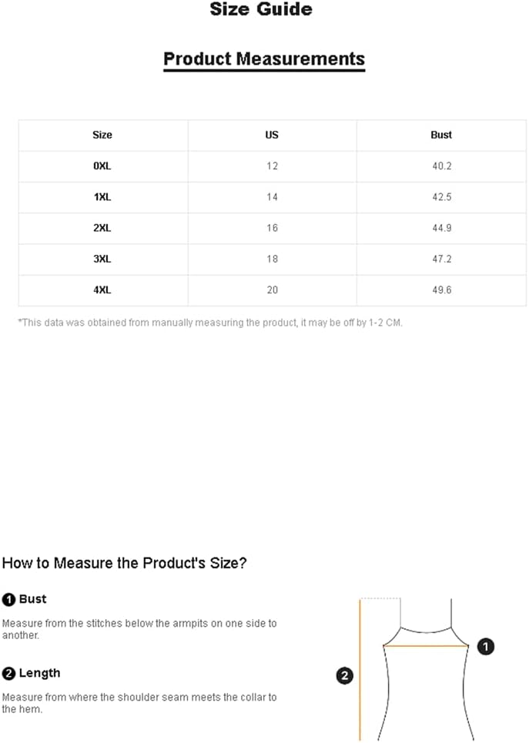
Task: Click the tank top outline illustration
Action: (426, 670)
